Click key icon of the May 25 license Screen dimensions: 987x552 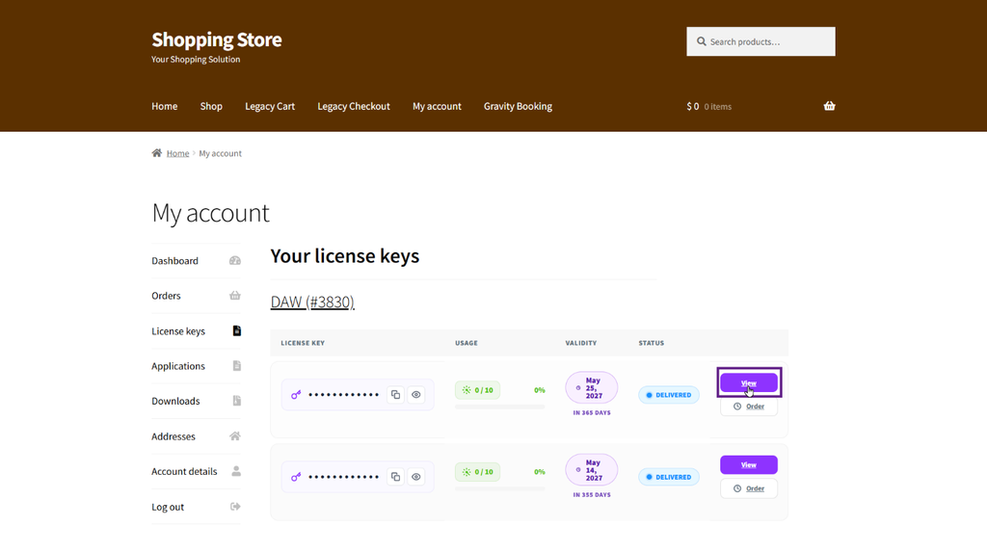(x=296, y=395)
